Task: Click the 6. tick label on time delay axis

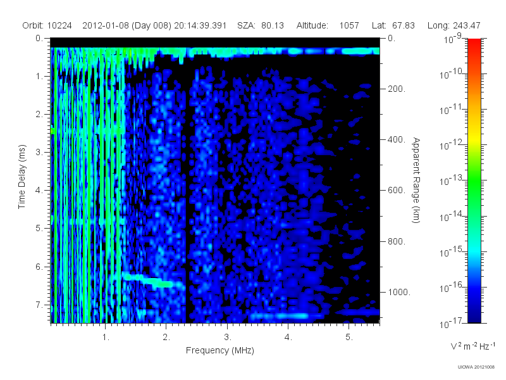Action: tap(39, 267)
